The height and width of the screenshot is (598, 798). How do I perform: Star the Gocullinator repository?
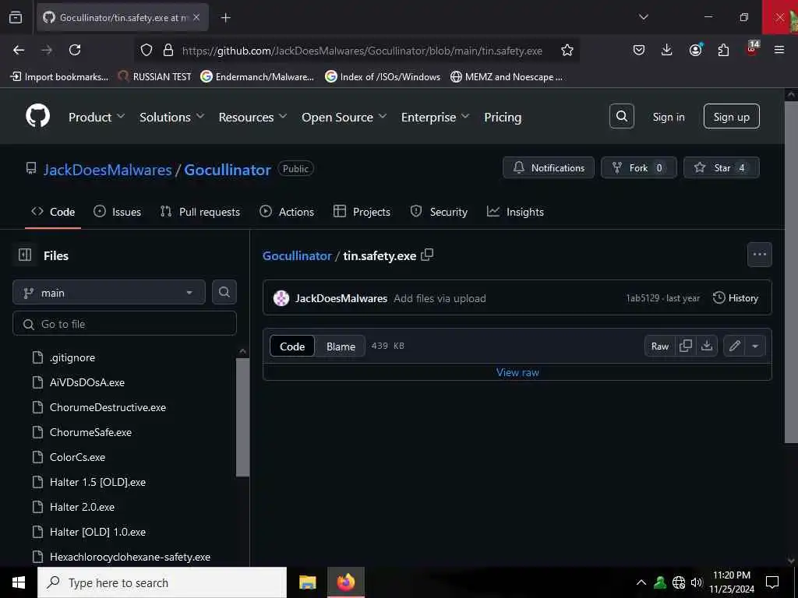[721, 167]
